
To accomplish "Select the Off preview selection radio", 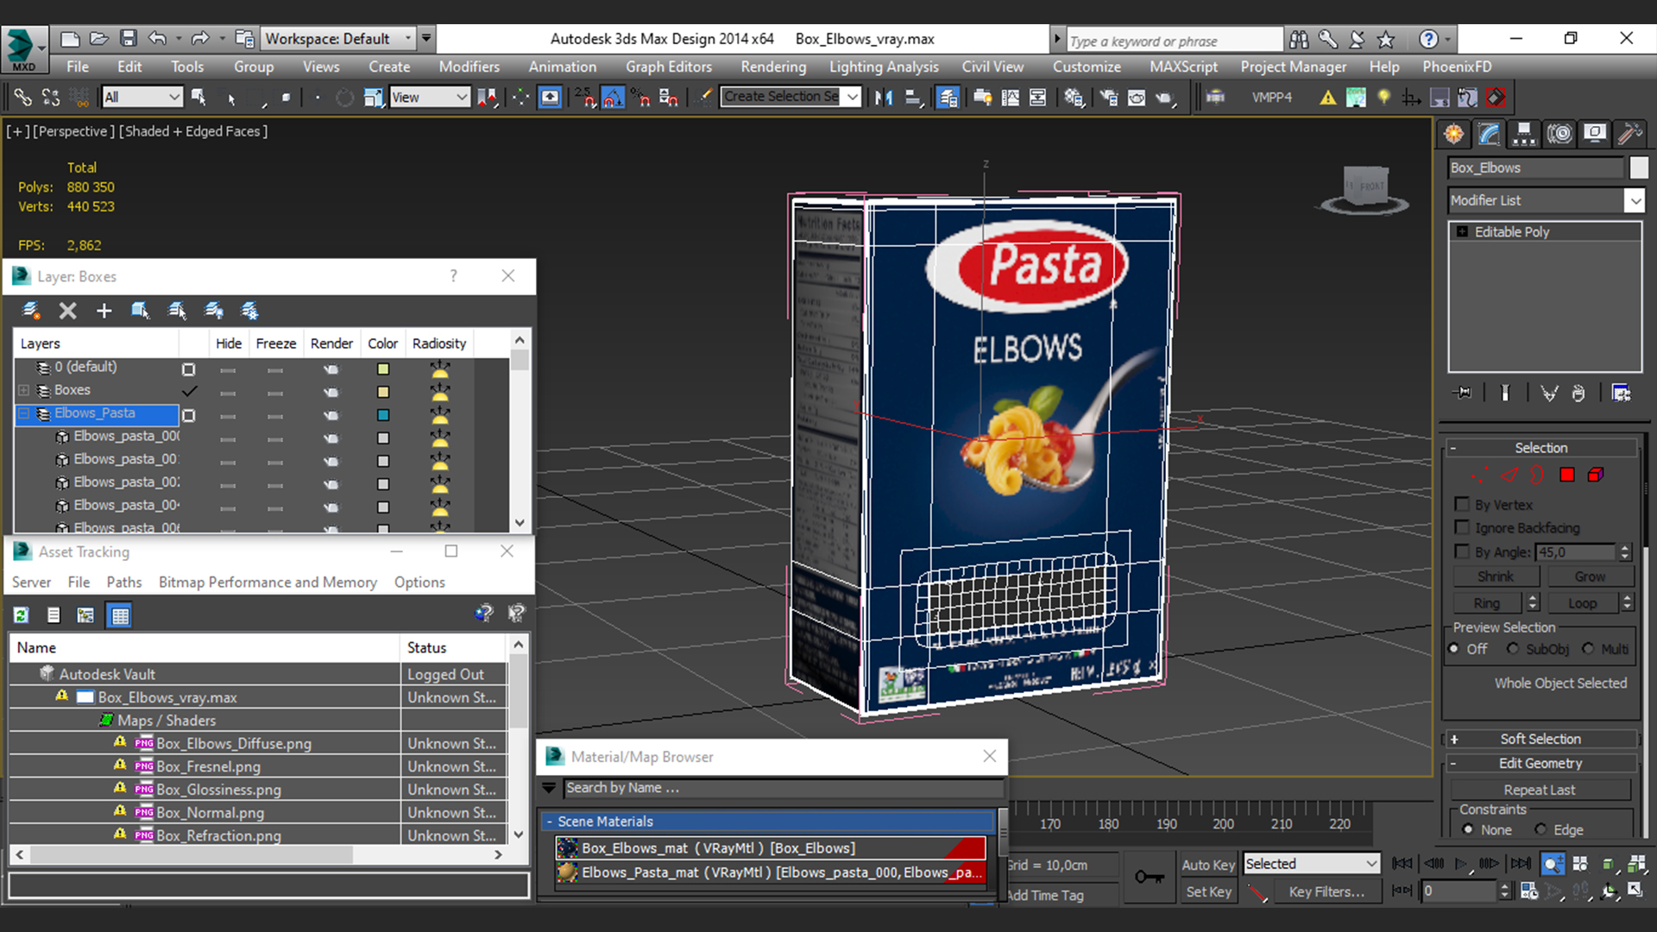I will pos(1455,649).
